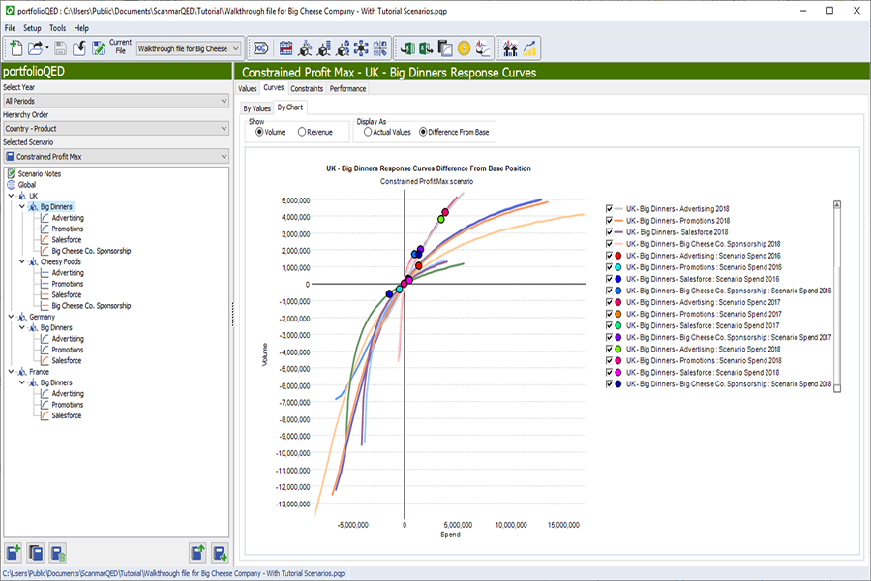Image resolution: width=871 pixels, height=581 pixels.
Task: Delete scenario using the trash notebook icon
Action: pos(58,553)
